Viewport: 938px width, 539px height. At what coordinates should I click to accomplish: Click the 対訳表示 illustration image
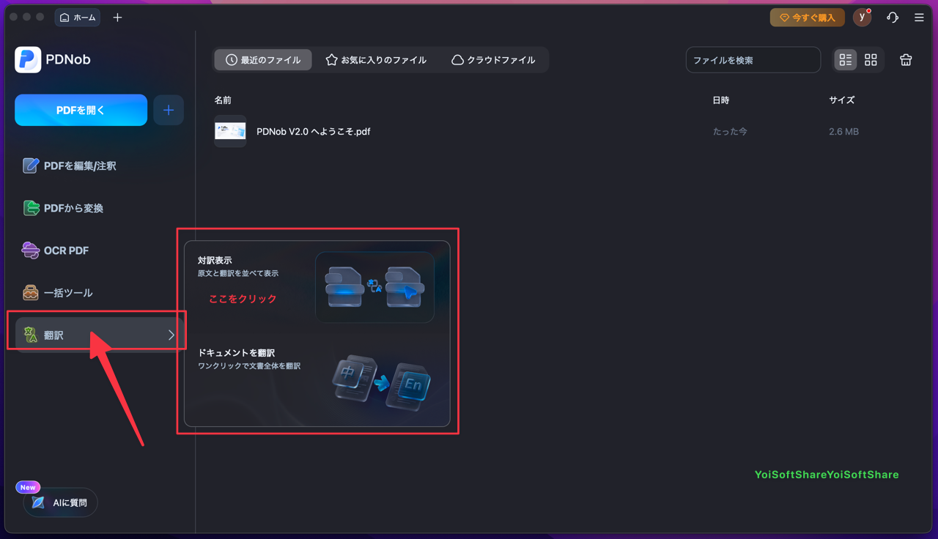(x=374, y=287)
